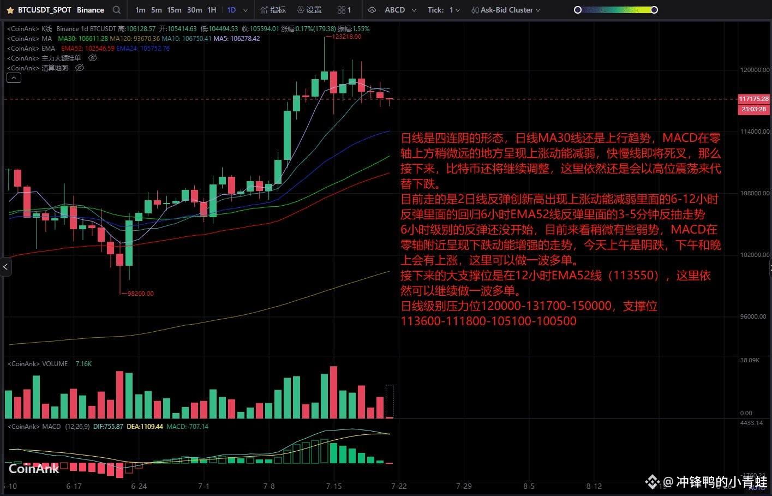Click the 6-24 date on time axis
The width and height of the screenshot is (772, 496).
[139, 486]
